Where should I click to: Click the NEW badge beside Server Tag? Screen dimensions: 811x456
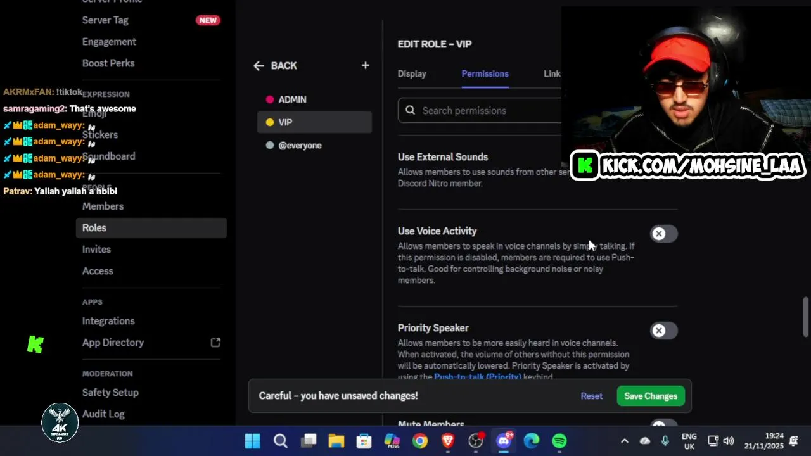[208, 20]
